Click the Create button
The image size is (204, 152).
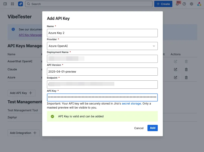click(163, 4)
